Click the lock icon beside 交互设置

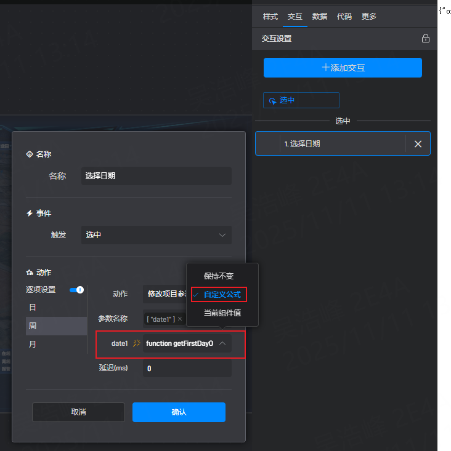[x=425, y=38]
